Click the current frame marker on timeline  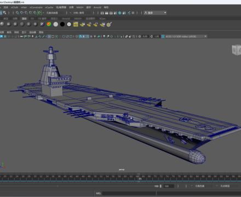click(x=140, y=178)
